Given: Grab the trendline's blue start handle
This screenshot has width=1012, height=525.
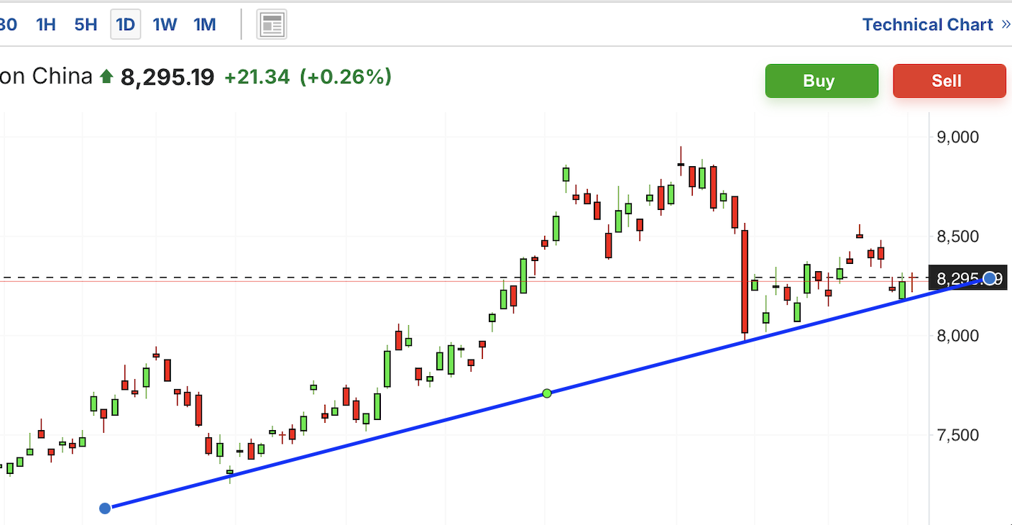Looking at the screenshot, I should click(x=105, y=508).
